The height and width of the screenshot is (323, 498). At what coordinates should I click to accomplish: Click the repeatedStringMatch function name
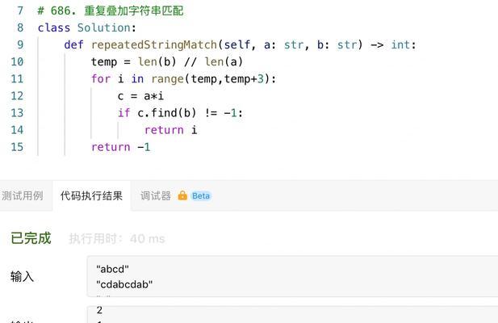coord(153,44)
